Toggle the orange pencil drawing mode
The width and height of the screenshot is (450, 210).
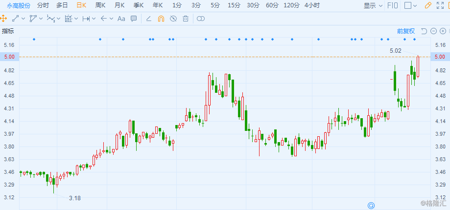click(428, 5)
